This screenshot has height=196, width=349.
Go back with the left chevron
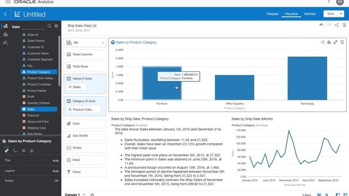[x=5, y=14]
